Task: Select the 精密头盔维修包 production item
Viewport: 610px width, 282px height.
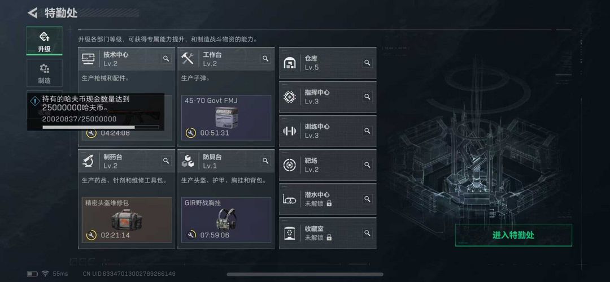Action: (127, 220)
